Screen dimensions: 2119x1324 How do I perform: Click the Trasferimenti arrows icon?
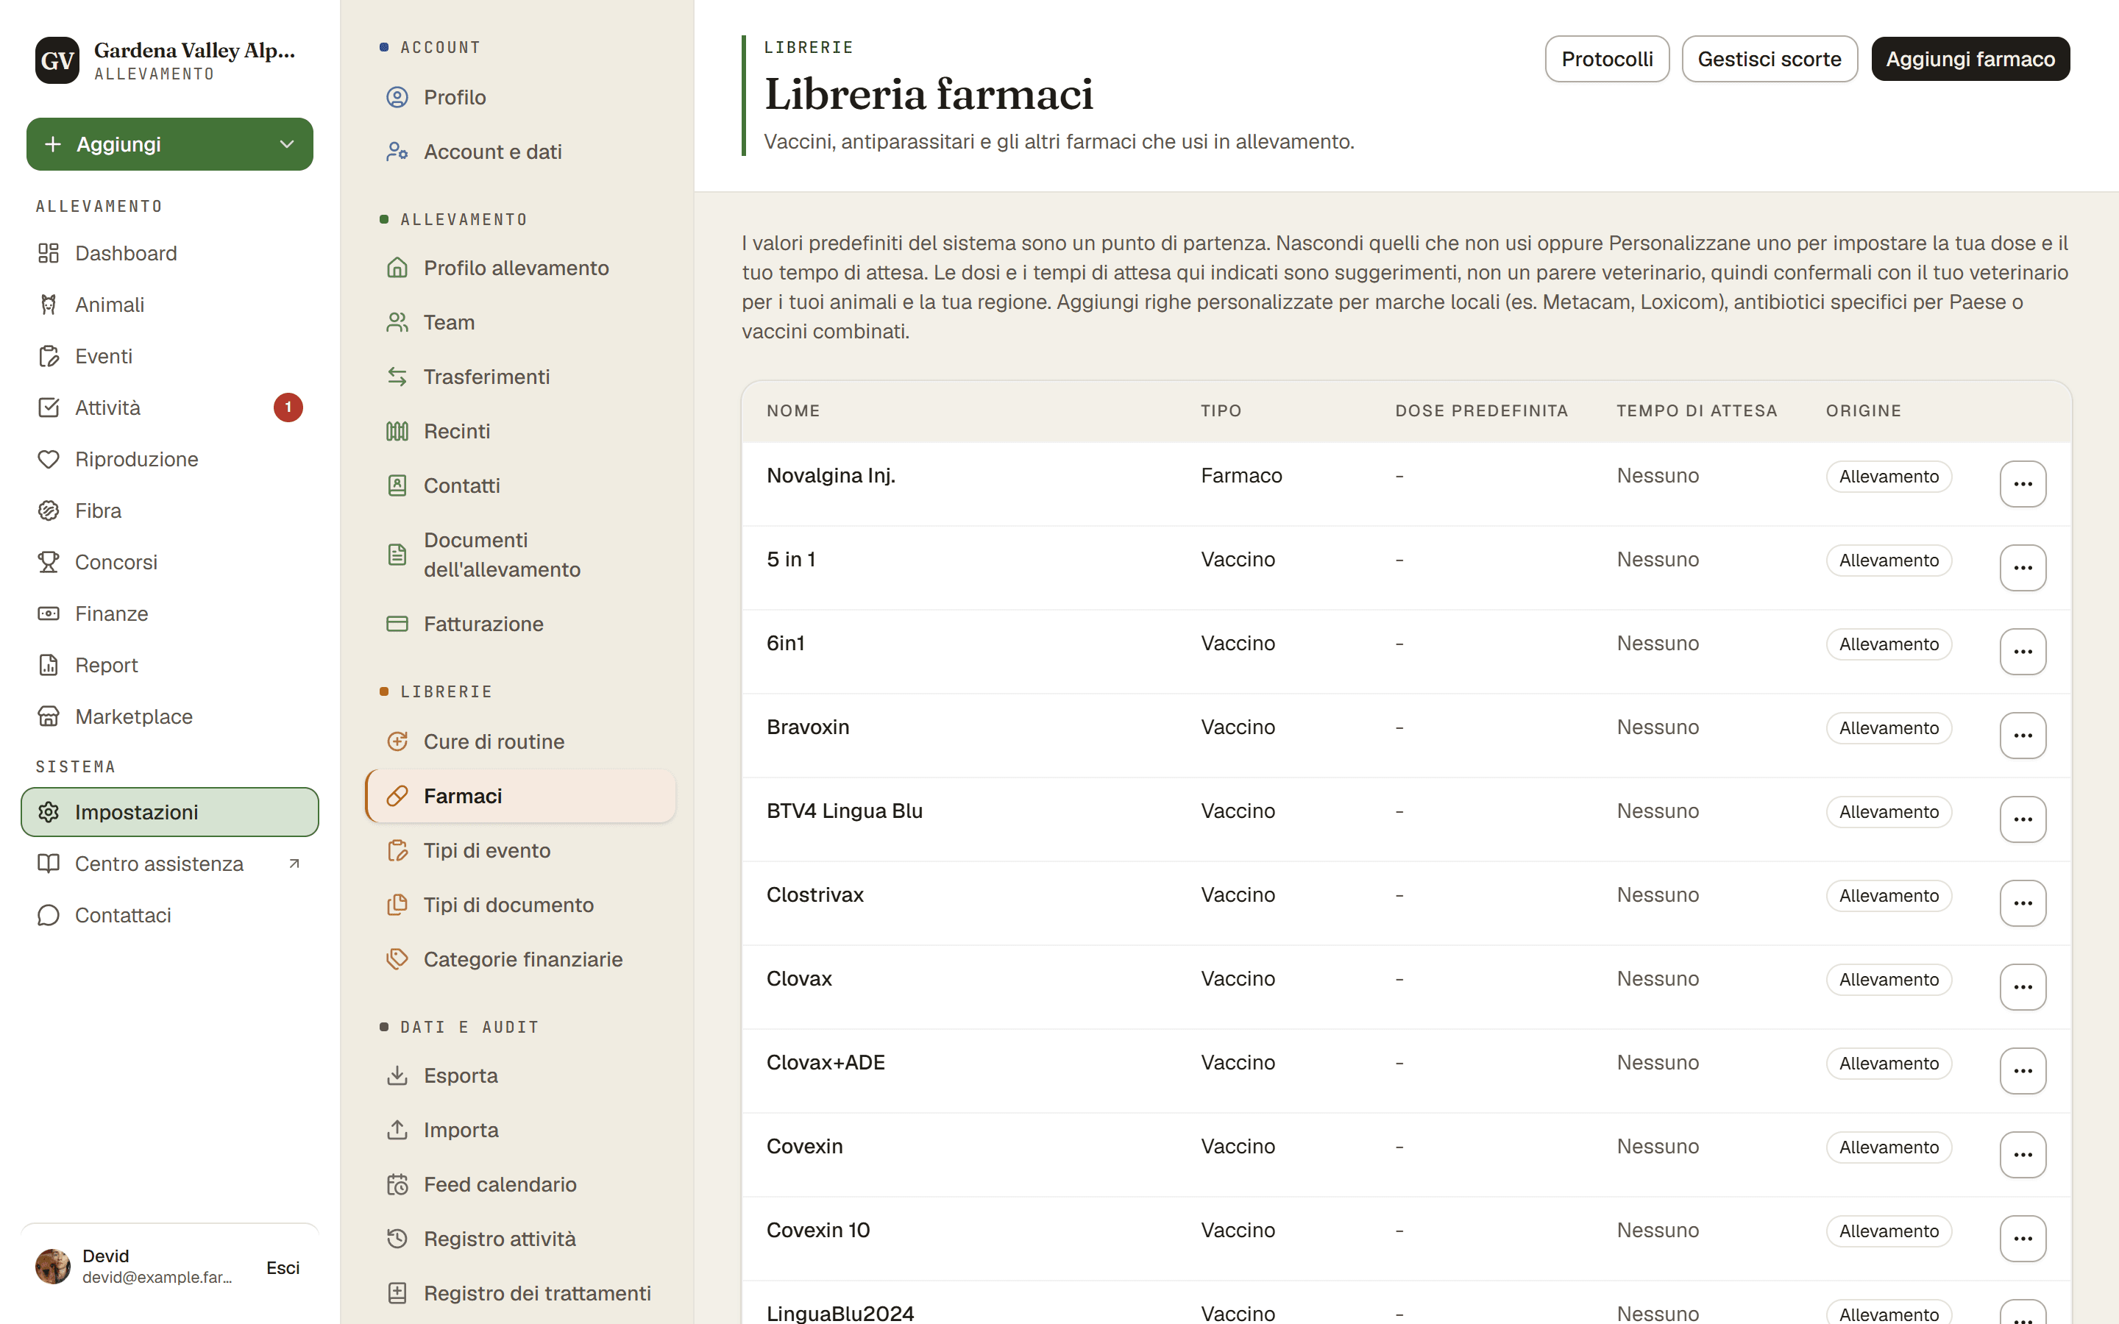point(397,377)
